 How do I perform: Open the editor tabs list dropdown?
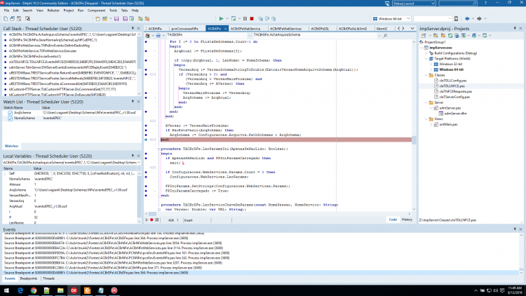coord(412,29)
